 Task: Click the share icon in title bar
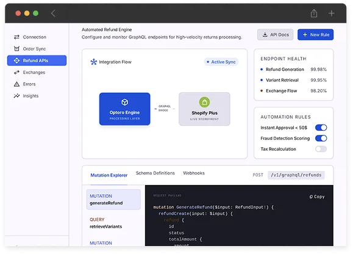click(x=314, y=13)
